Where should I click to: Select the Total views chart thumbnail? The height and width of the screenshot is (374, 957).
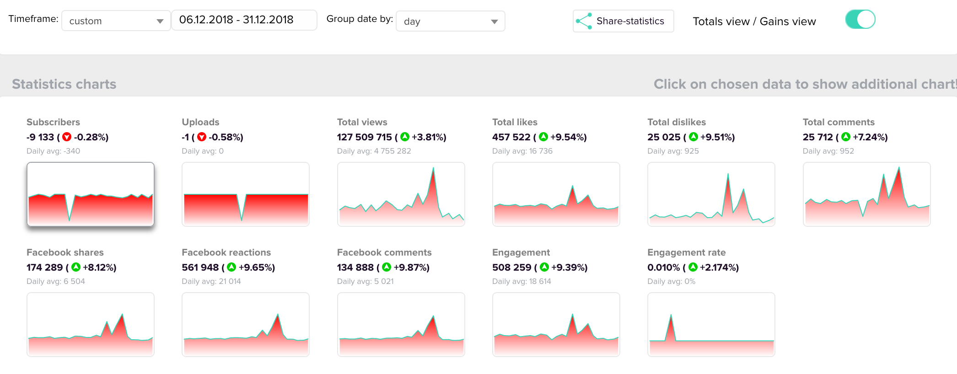click(401, 194)
